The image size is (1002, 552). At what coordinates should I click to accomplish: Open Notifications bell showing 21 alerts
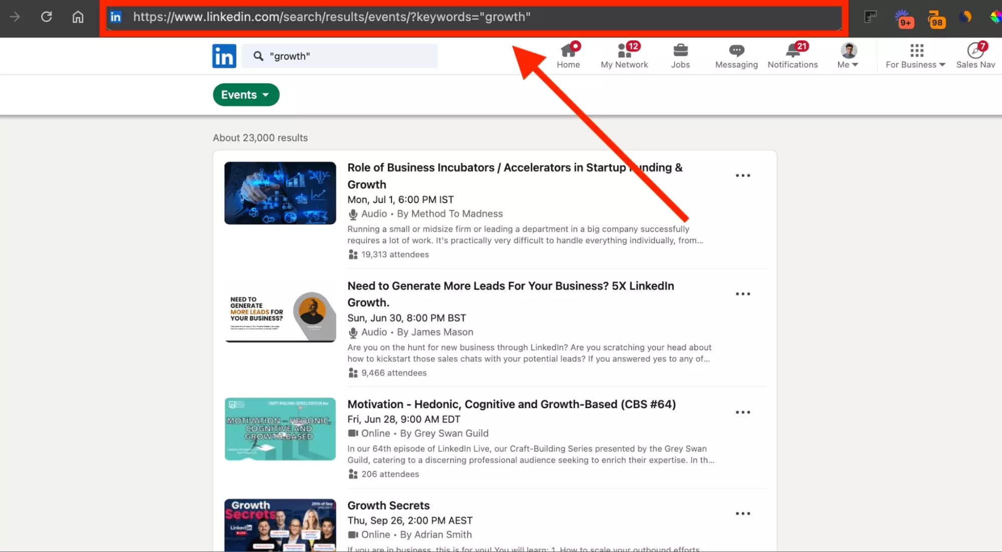(792, 51)
